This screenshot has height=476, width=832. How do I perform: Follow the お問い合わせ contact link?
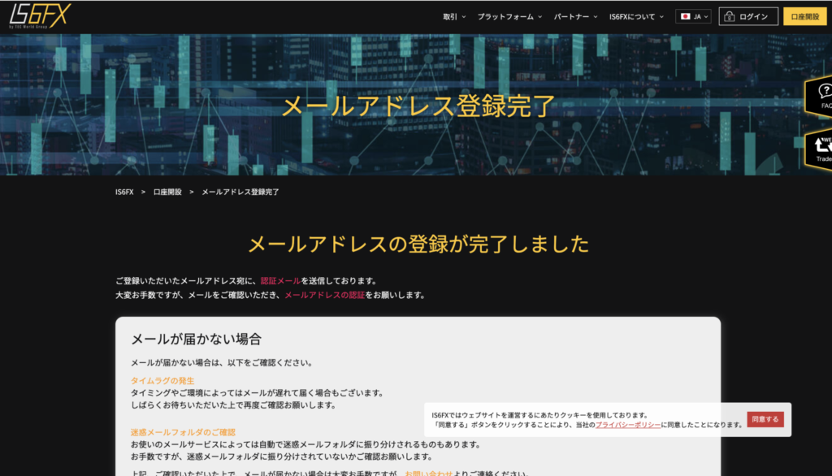click(x=429, y=474)
